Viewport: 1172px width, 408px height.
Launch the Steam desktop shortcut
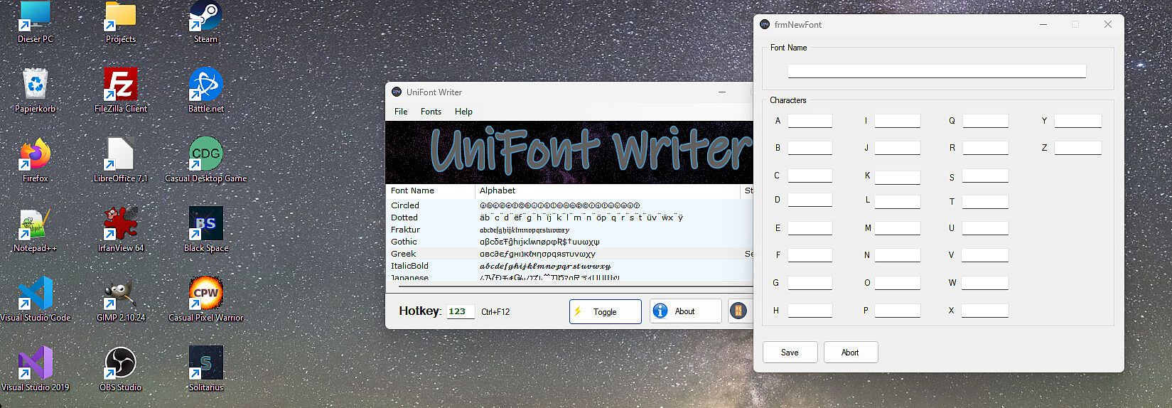point(206,21)
